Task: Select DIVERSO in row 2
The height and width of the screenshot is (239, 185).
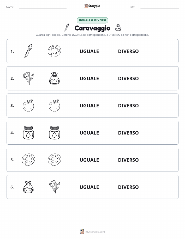Action: tap(128, 78)
